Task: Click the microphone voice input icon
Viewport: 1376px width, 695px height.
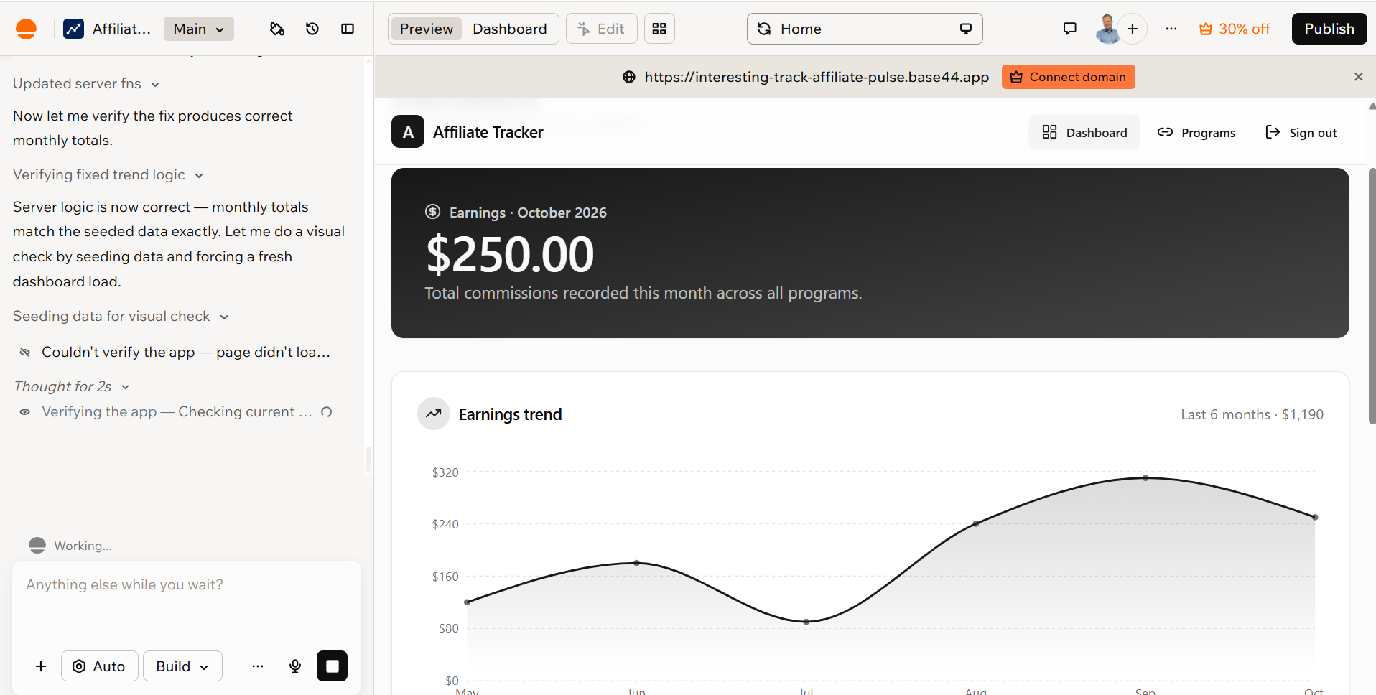Action: click(x=295, y=666)
